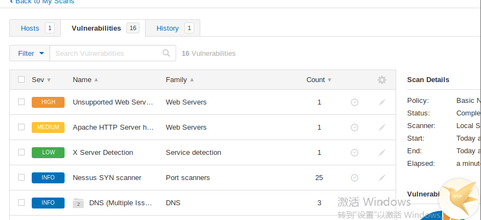Click the checkmark circle icon for Nessus SYN scanner

[355, 178]
